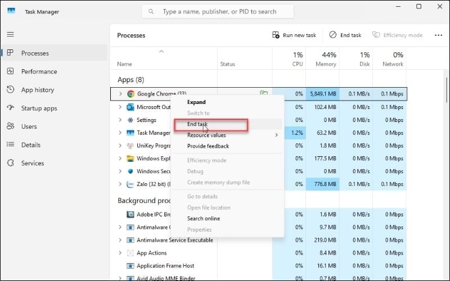Click the Zalo app icon
The image size is (450, 281).
pyautogui.click(x=130, y=184)
